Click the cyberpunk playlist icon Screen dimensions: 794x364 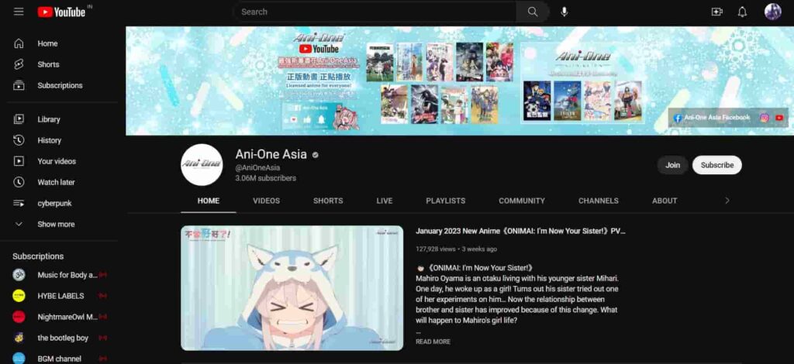19,203
